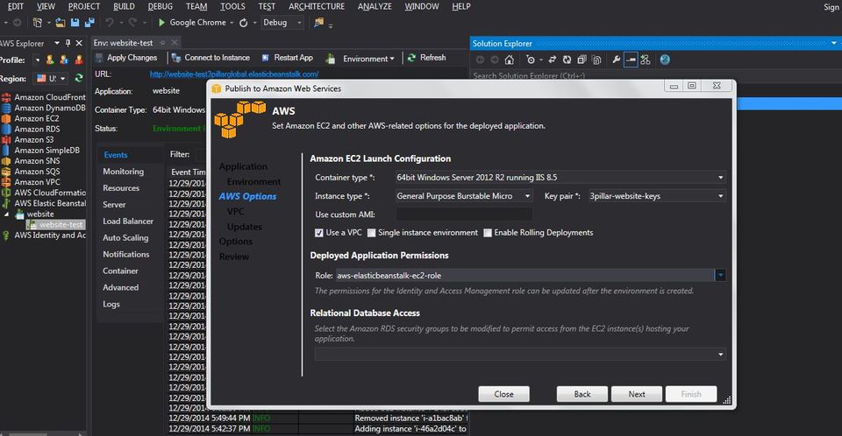This screenshot has width=842, height=436.
Task: Open the elasticbeanstalk URL link
Action: [234, 74]
